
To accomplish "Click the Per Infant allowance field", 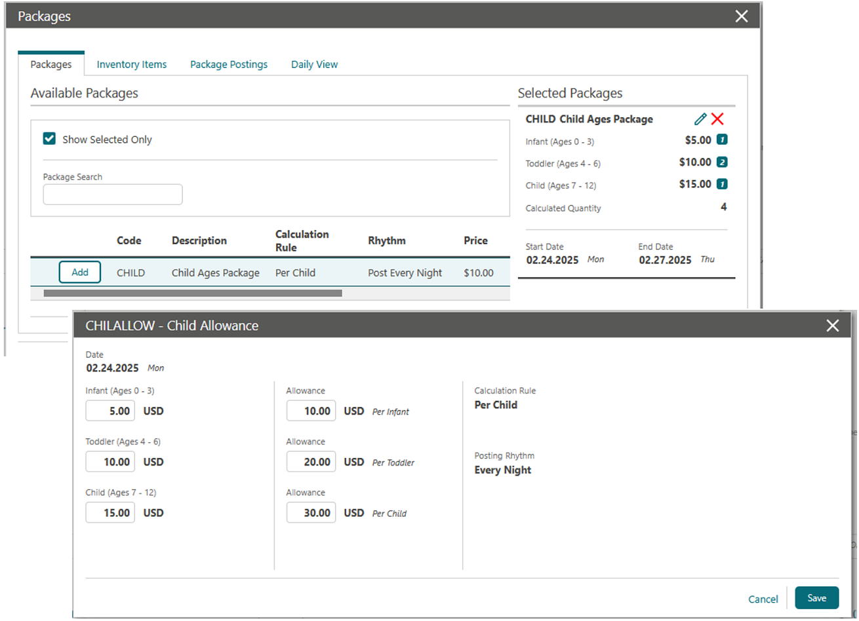I will [311, 411].
